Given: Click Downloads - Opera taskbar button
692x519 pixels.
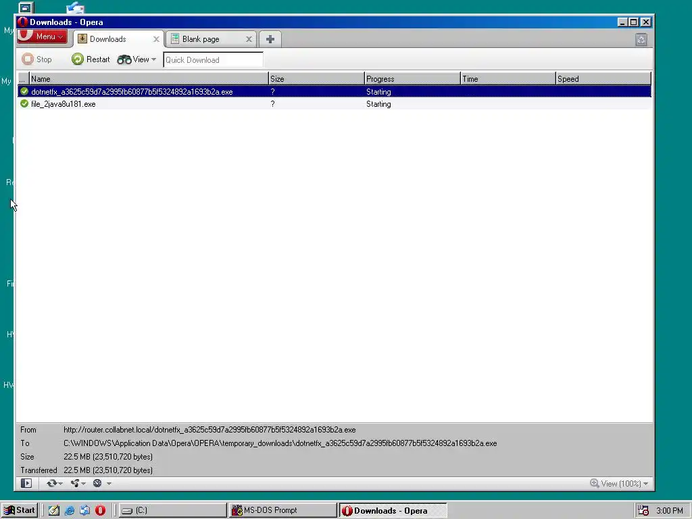Looking at the screenshot, I should pos(393,511).
